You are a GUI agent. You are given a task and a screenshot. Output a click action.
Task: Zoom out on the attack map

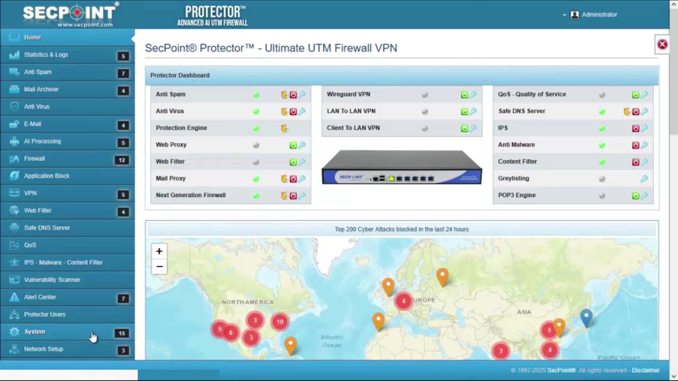click(x=159, y=267)
